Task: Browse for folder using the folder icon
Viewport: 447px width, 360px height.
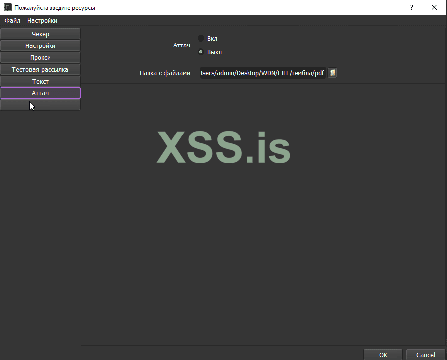Action: pos(332,73)
